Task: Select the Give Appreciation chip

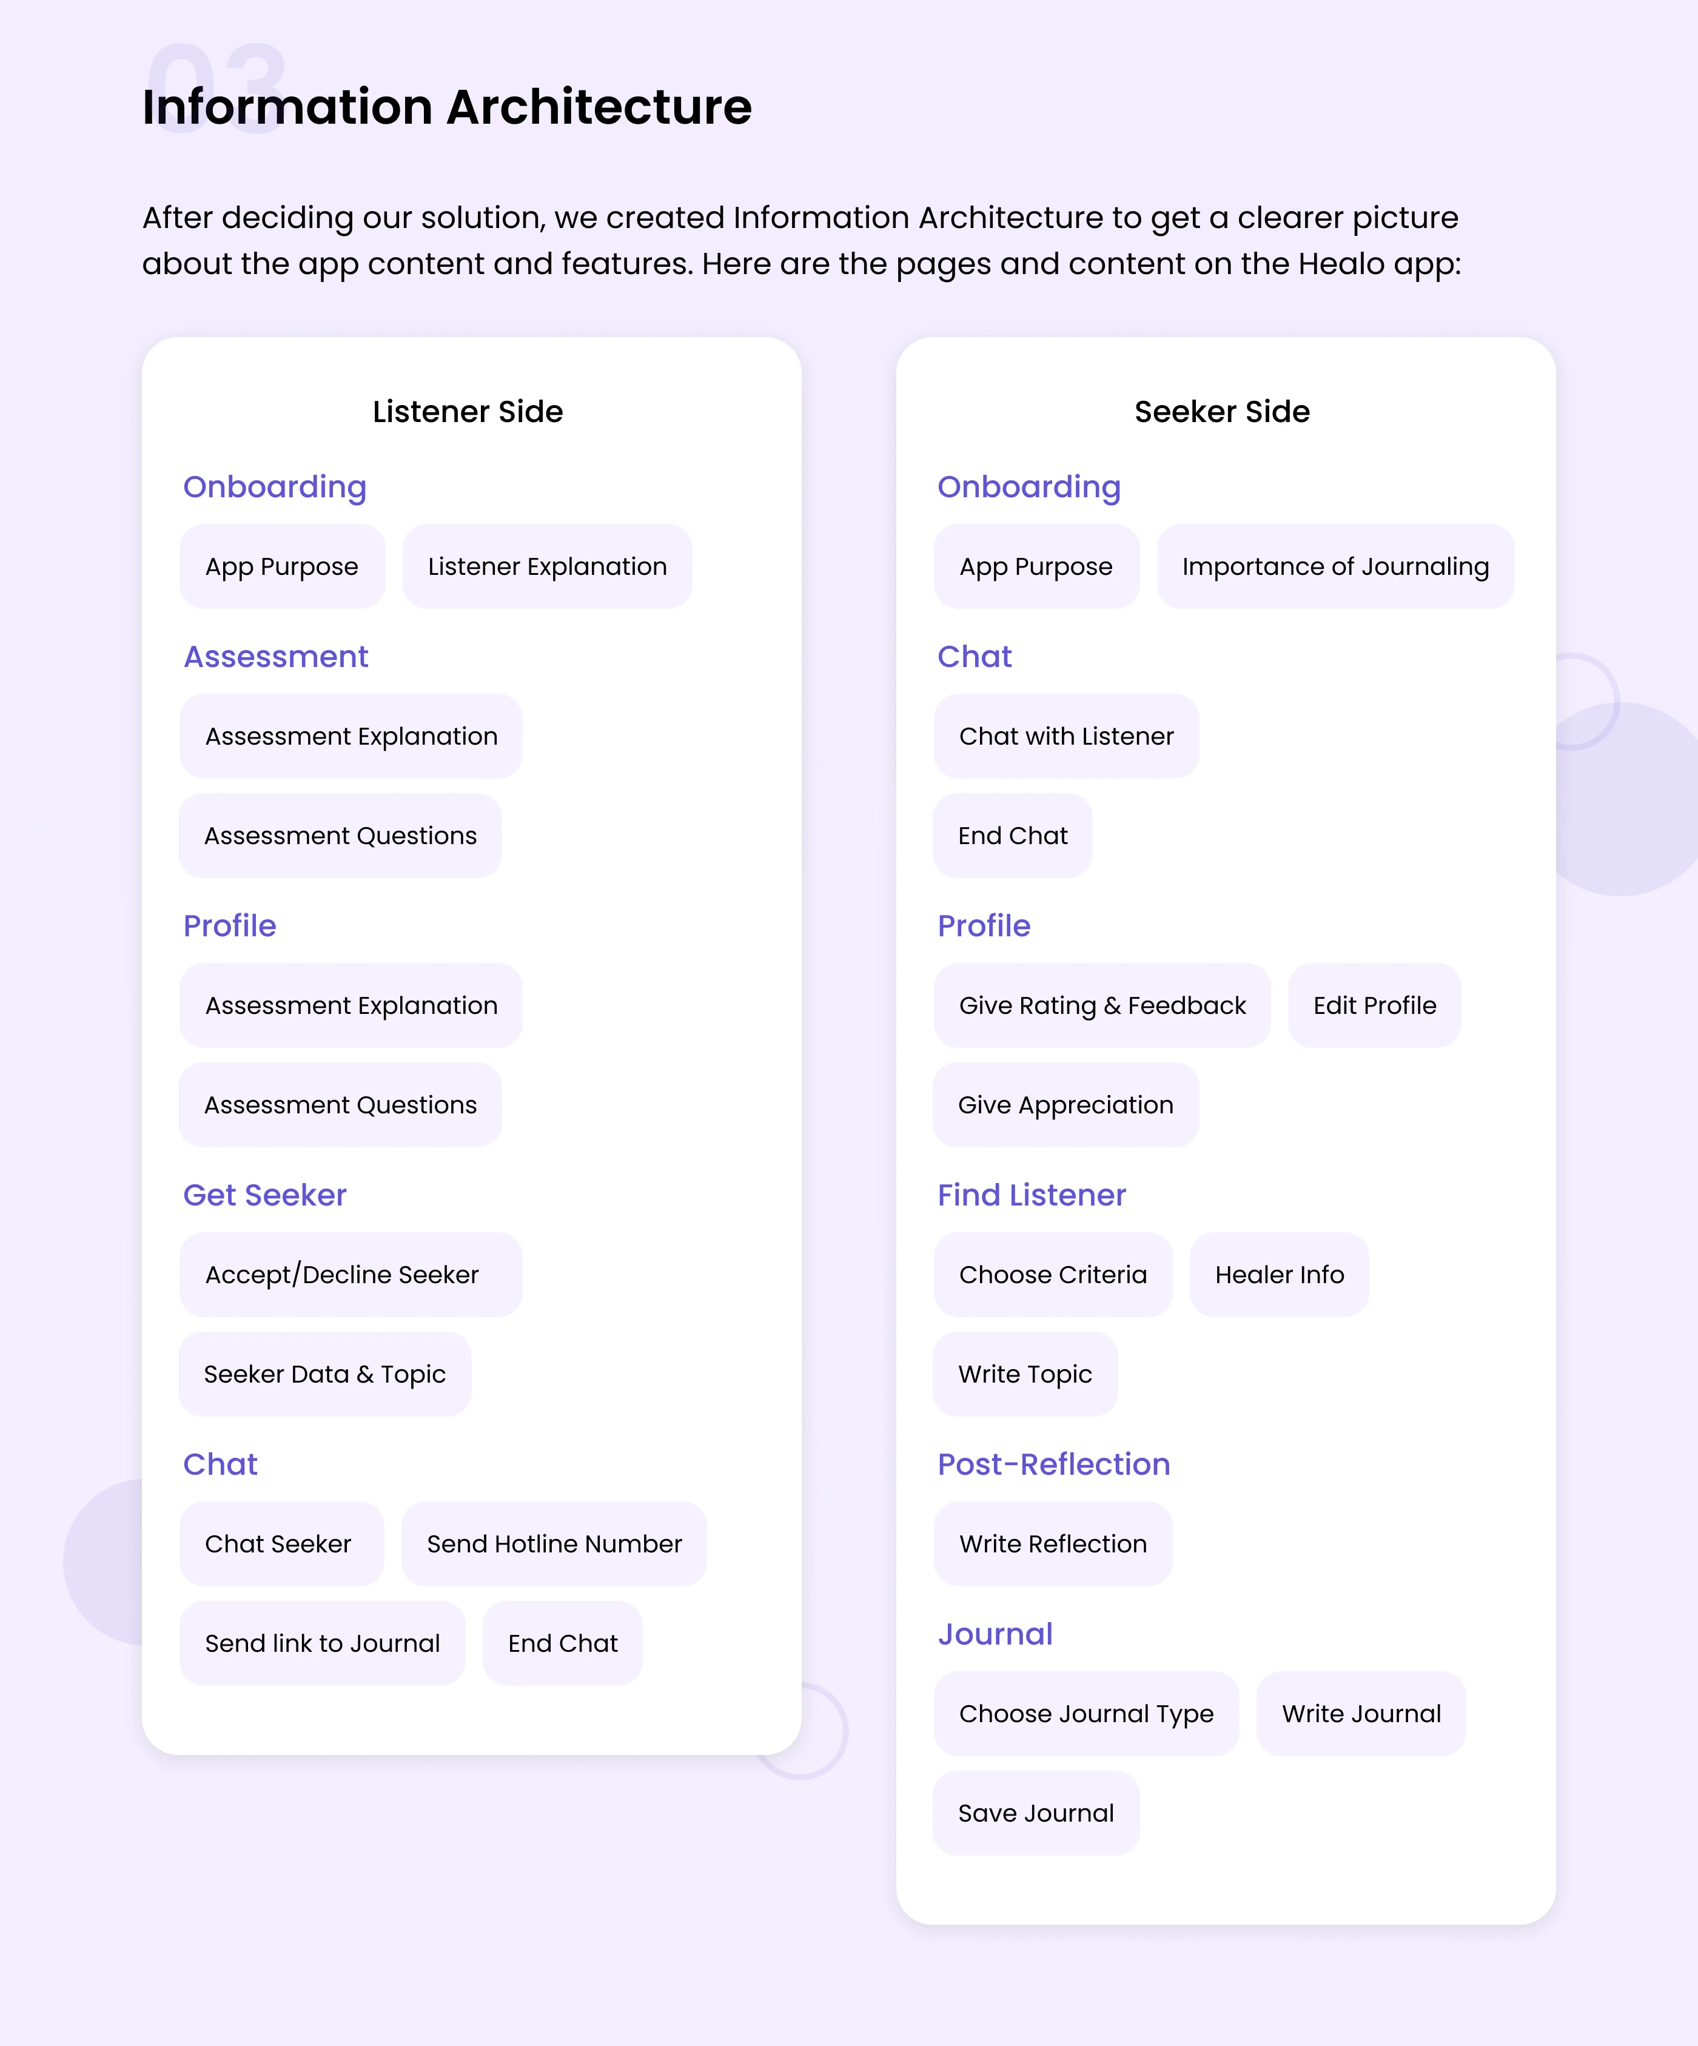Action: 1065,1105
